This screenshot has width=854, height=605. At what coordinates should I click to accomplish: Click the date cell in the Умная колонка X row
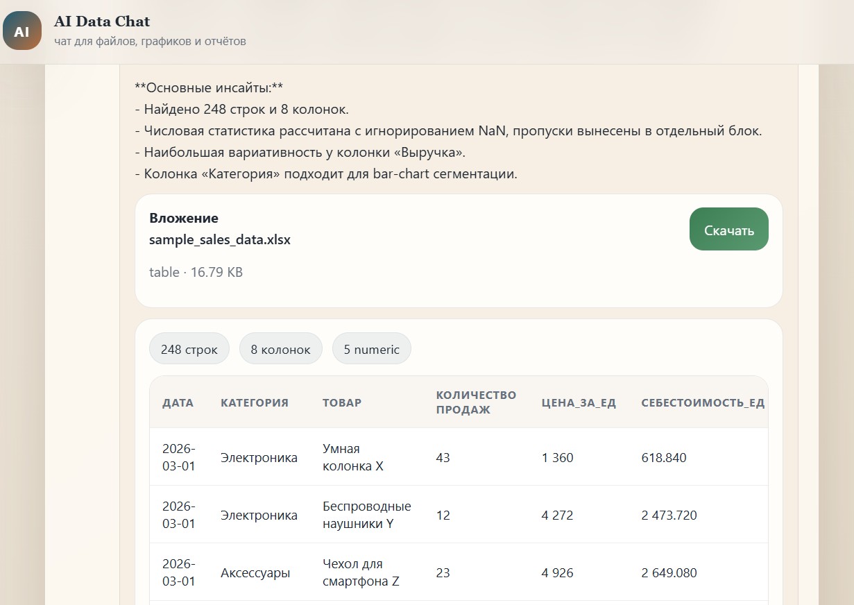click(179, 457)
